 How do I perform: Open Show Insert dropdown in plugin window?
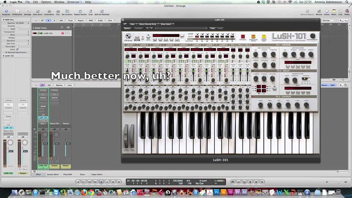pyautogui.click(x=167, y=24)
